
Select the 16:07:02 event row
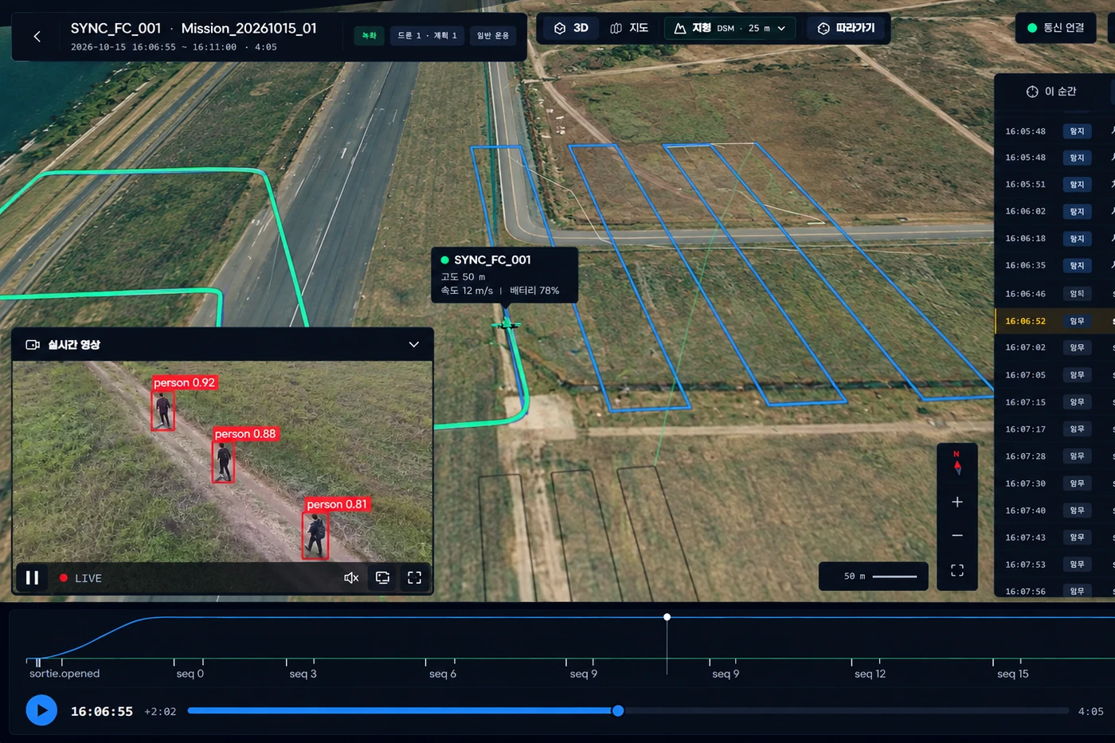(x=1054, y=347)
